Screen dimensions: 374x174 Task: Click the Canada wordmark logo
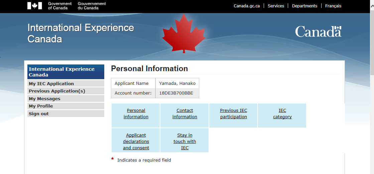tap(318, 32)
